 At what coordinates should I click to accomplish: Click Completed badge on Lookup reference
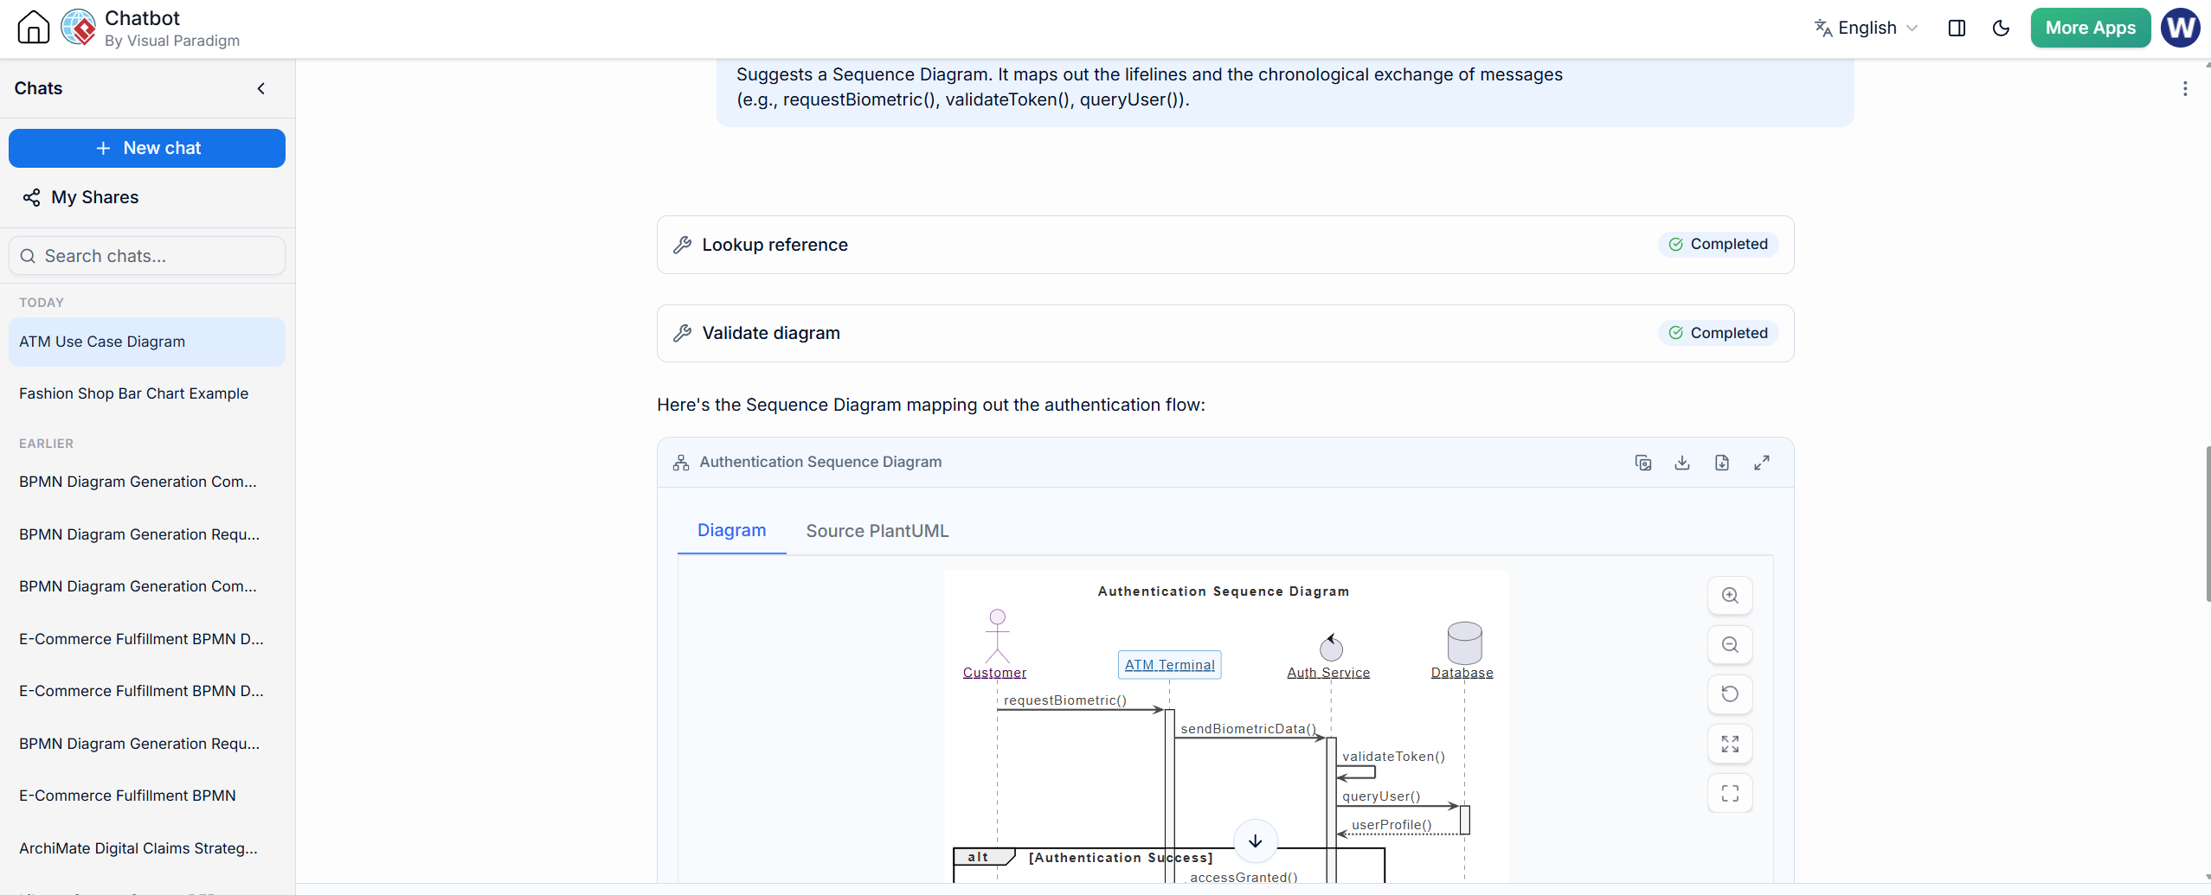click(1718, 245)
